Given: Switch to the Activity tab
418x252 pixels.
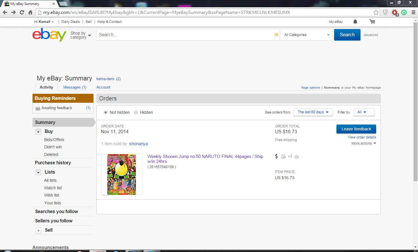Looking at the screenshot, I should [46, 87].
